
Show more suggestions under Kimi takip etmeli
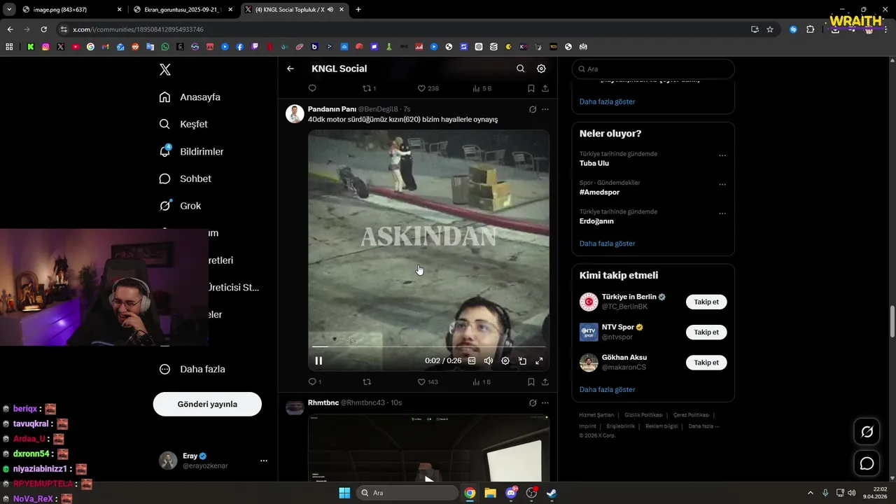(607, 389)
